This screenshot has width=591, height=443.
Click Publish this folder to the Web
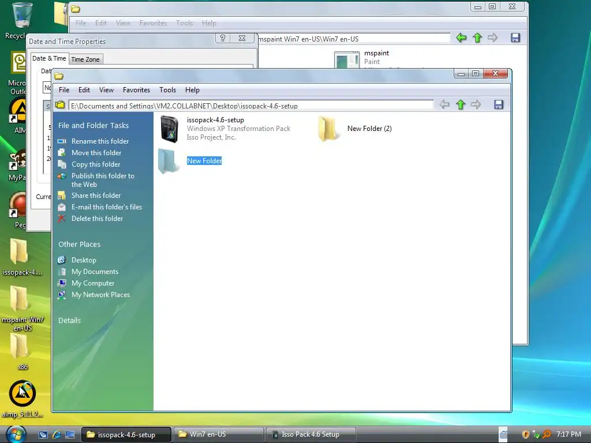click(x=103, y=180)
